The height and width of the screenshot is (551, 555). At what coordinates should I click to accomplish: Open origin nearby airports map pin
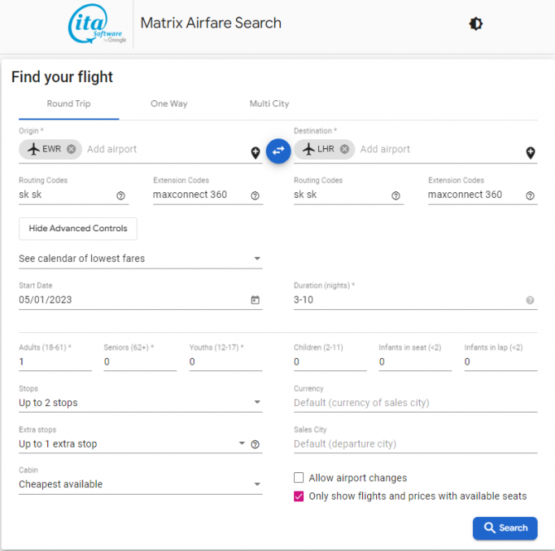[256, 153]
